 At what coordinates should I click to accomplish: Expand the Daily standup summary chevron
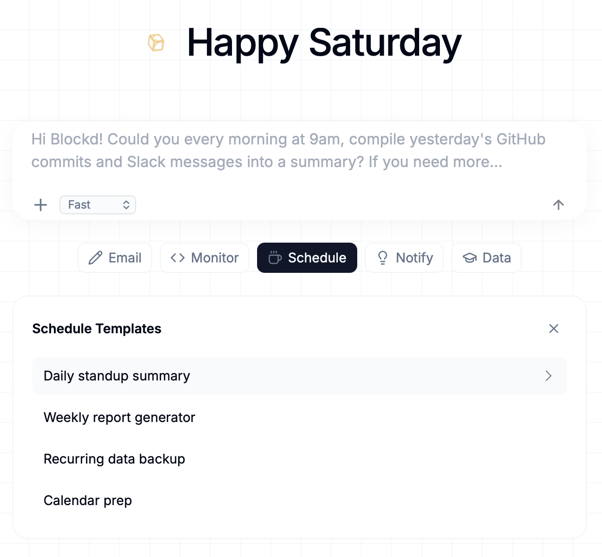tap(548, 376)
